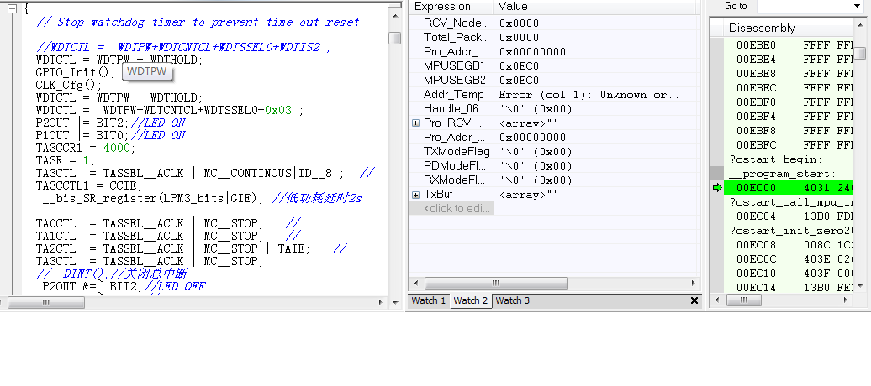Click the TxBuf value <array>""
Image resolution: width=871 pixels, height=386 pixels.
pyautogui.click(x=528, y=195)
